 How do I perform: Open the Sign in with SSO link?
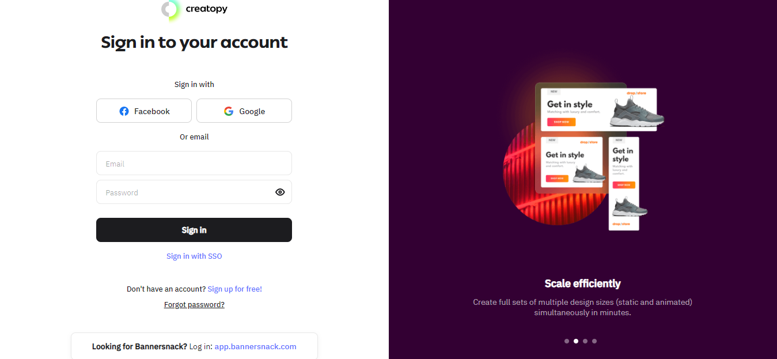point(194,256)
